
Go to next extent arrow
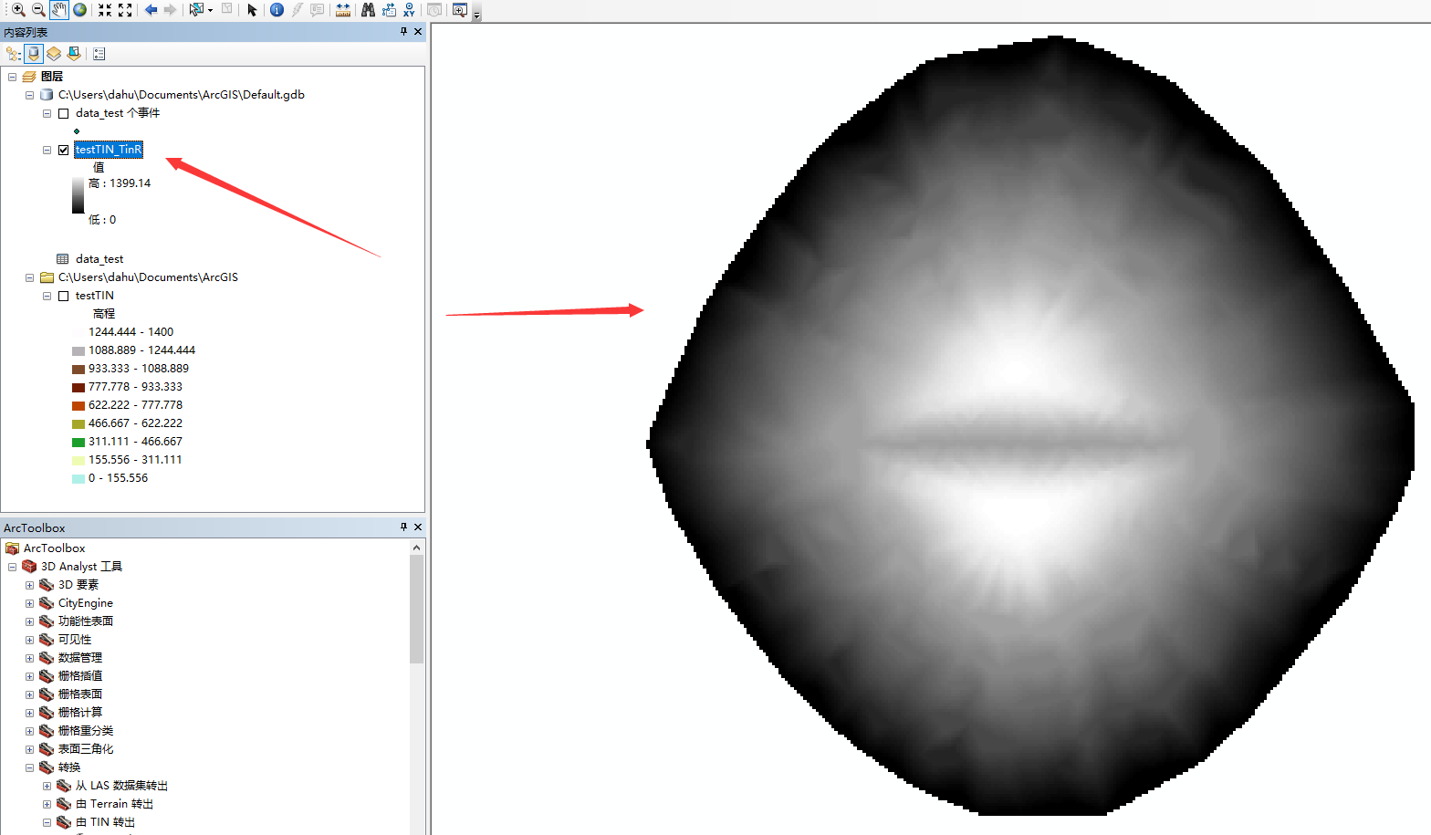click(170, 10)
